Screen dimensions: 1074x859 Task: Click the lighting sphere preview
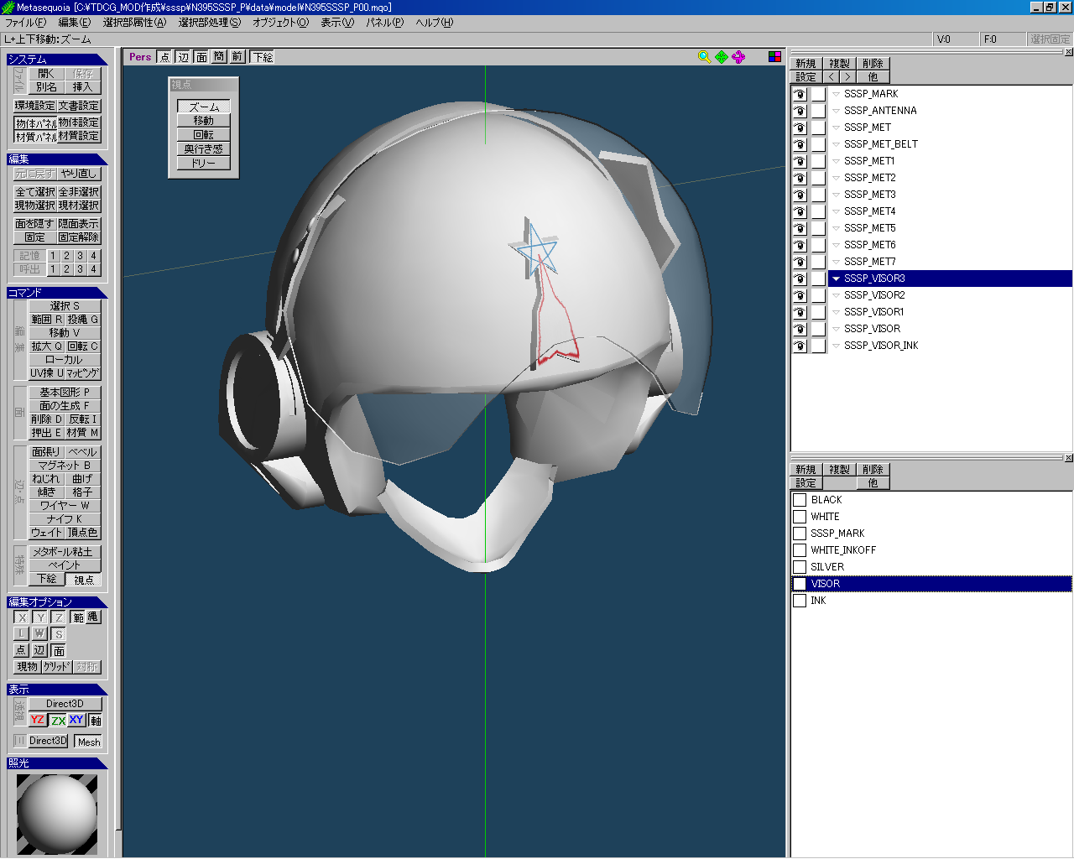click(57, 814)
